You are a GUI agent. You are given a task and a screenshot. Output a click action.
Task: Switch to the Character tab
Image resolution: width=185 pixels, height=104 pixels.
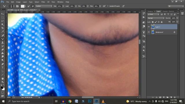[x=171, y=12]
